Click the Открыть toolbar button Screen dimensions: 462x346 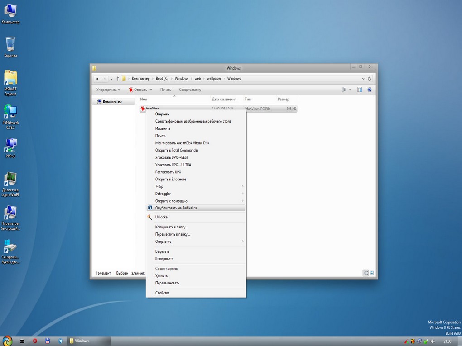coord(138,90)
